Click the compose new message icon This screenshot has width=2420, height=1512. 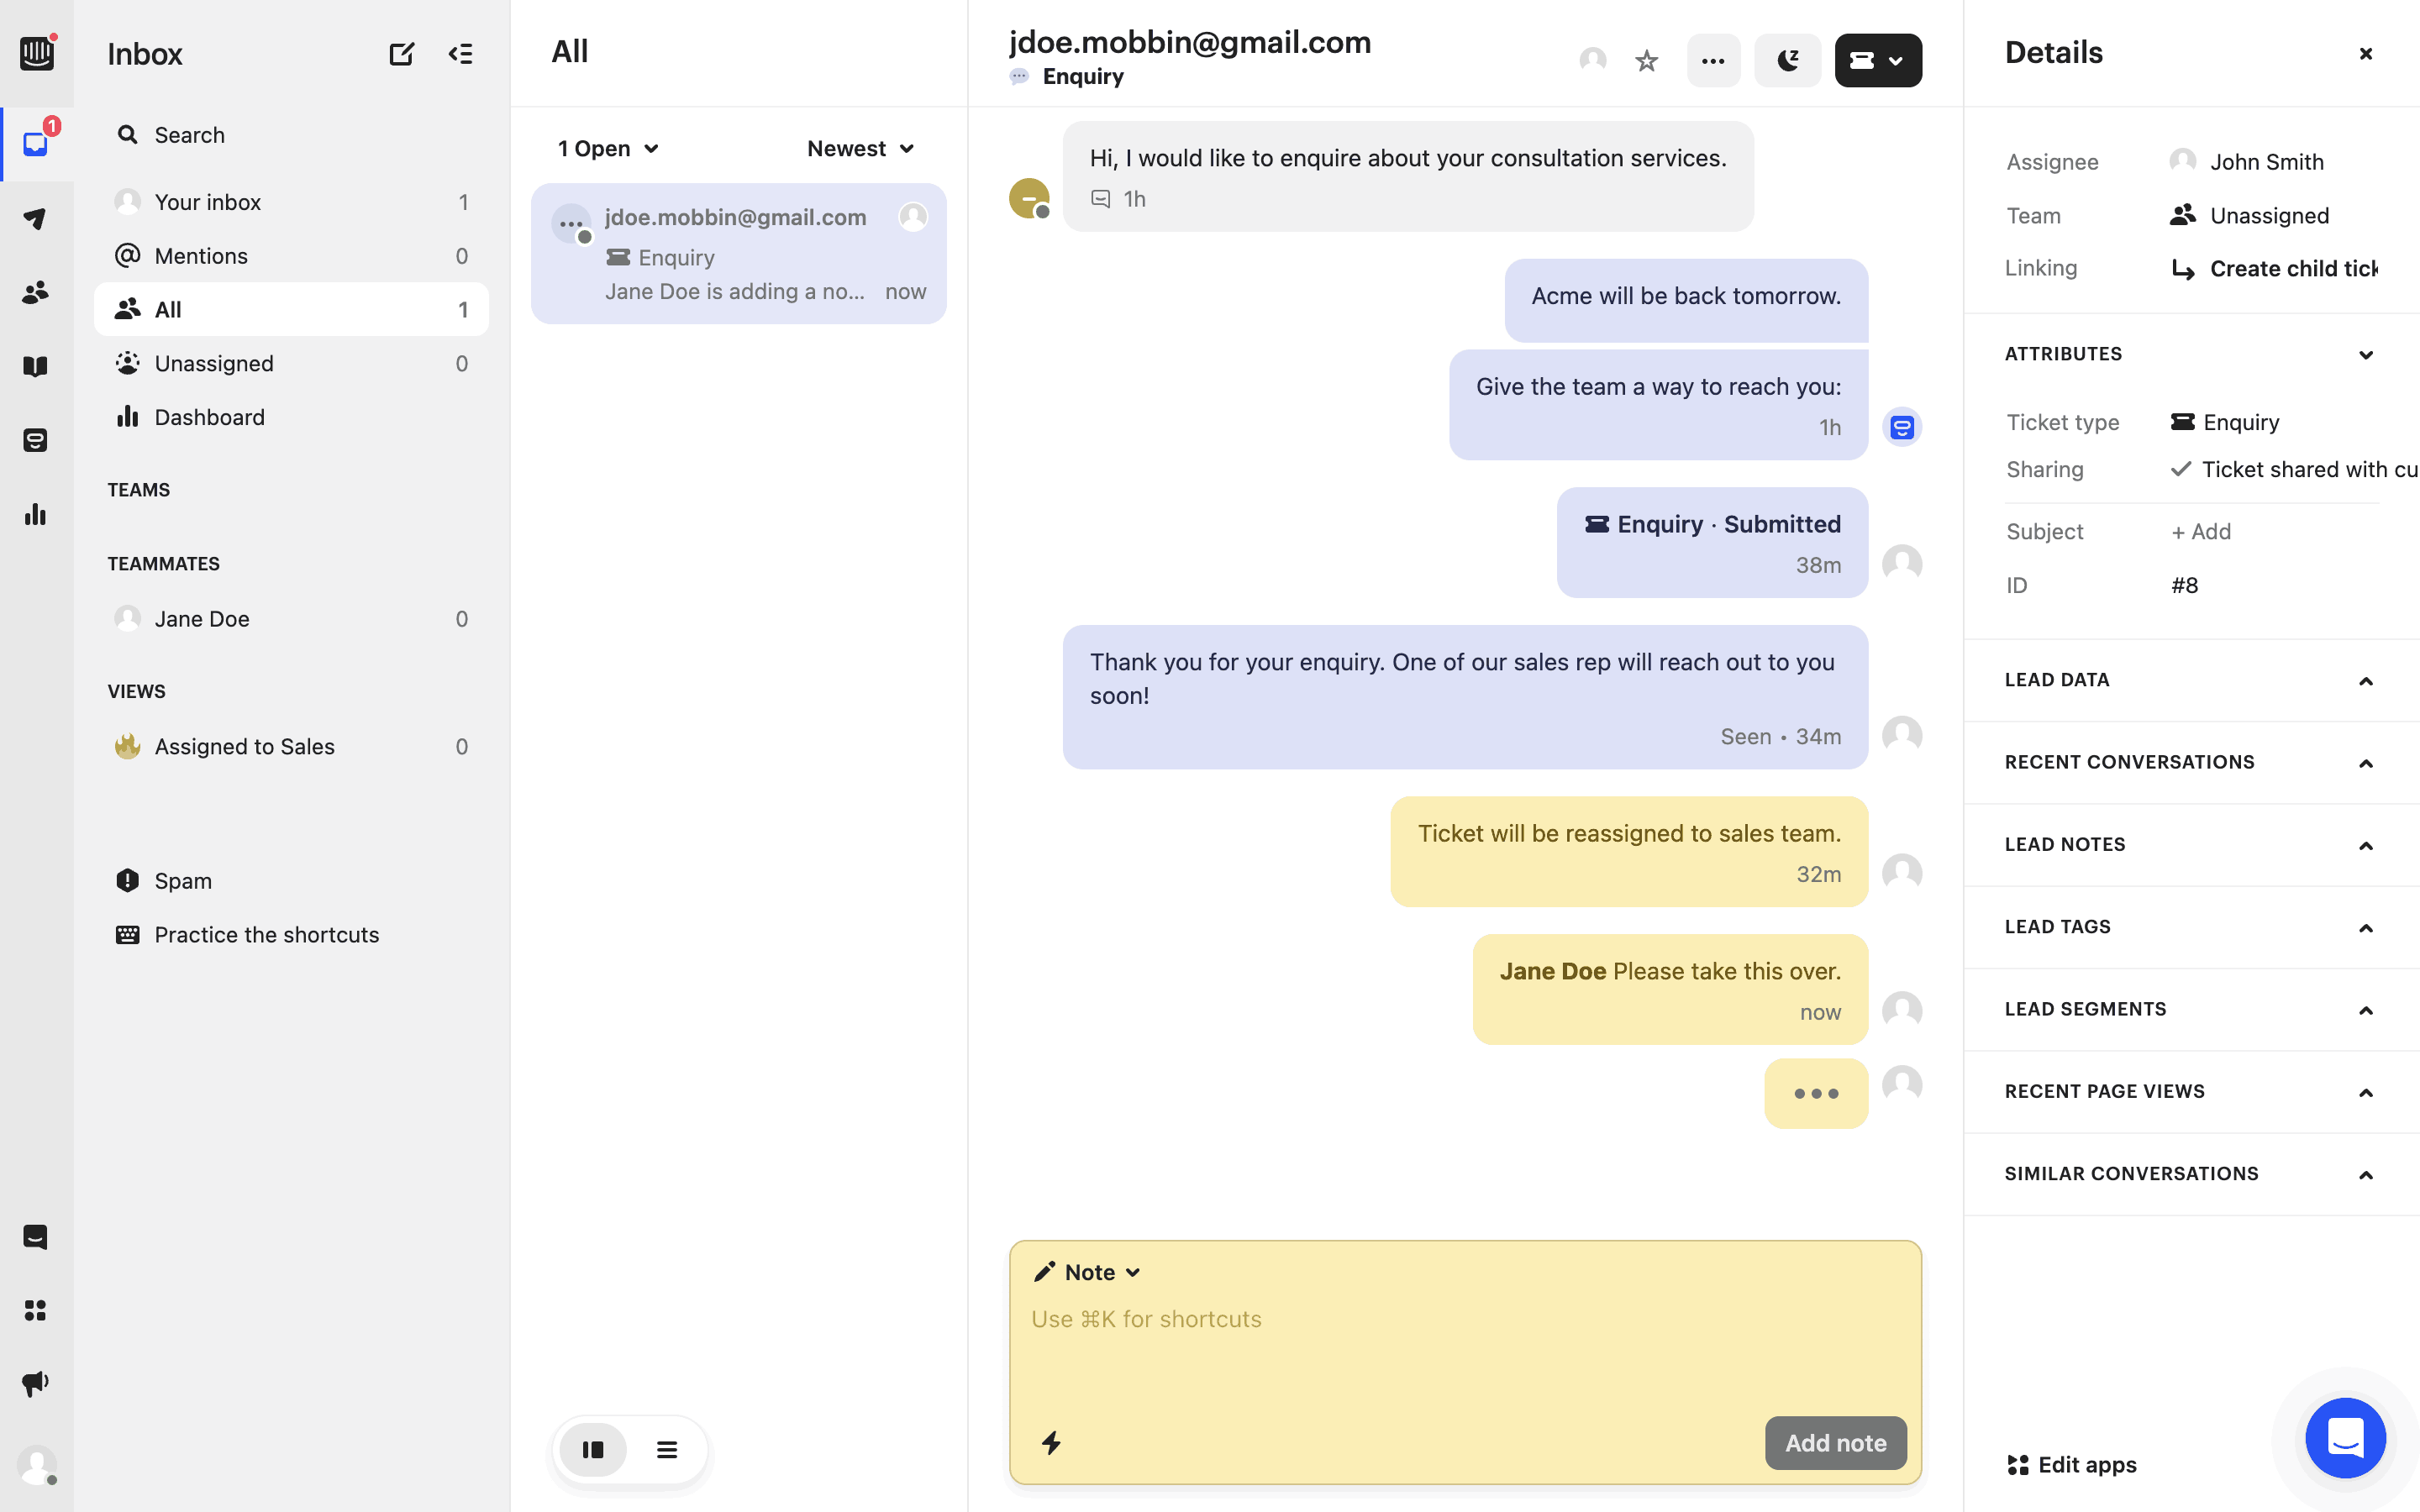tap(401, 54)
